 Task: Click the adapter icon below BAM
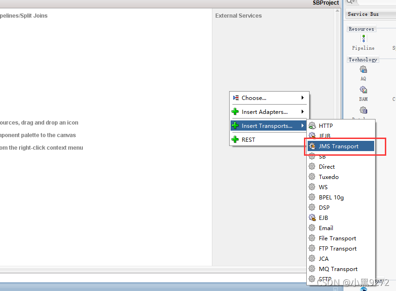tap(363, 110)
